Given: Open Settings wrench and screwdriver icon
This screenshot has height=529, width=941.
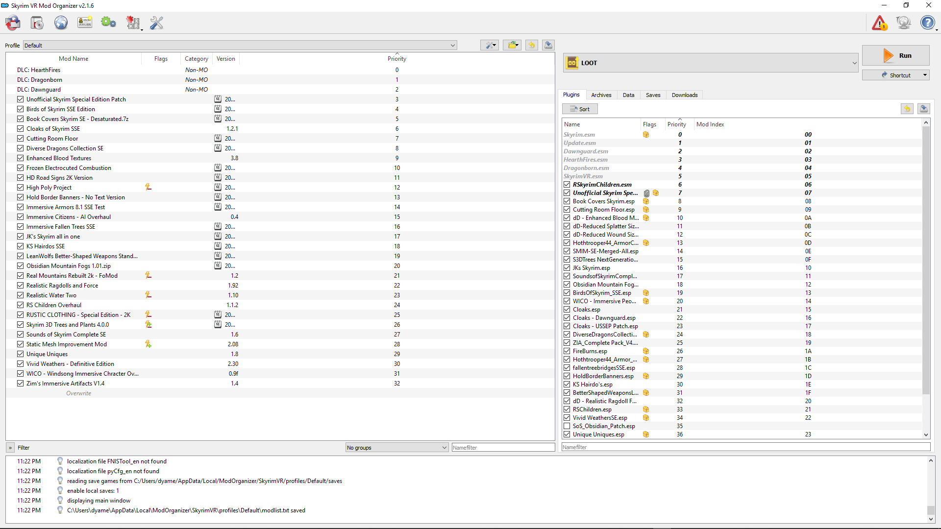Looking at the screenshot, I should tap(156, 23).
